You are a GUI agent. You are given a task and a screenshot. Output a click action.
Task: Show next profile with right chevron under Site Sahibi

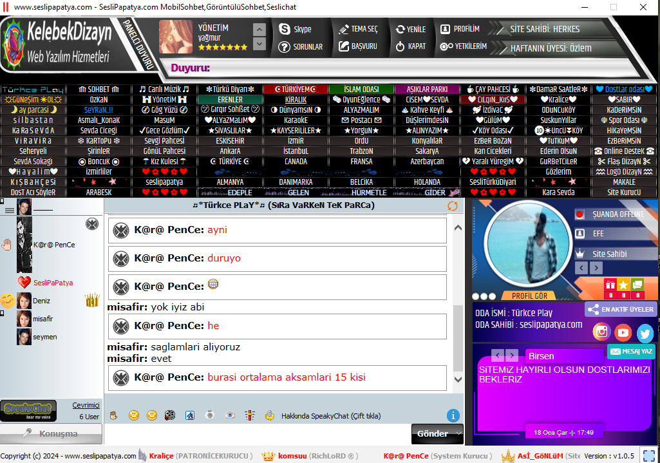pos(598,267)
